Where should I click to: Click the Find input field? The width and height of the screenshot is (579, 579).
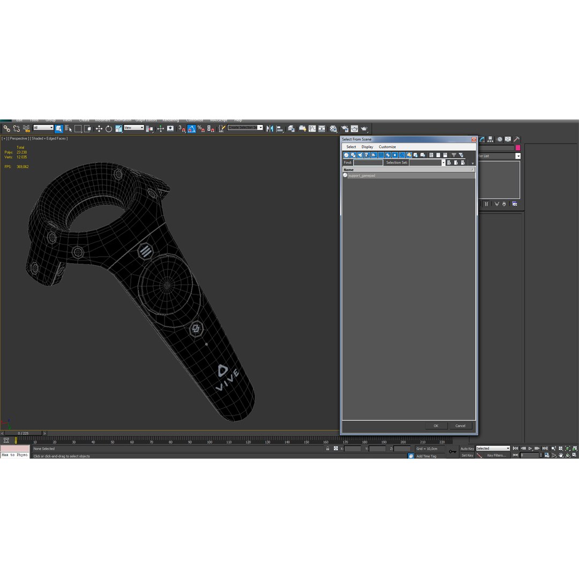[368, 162]
